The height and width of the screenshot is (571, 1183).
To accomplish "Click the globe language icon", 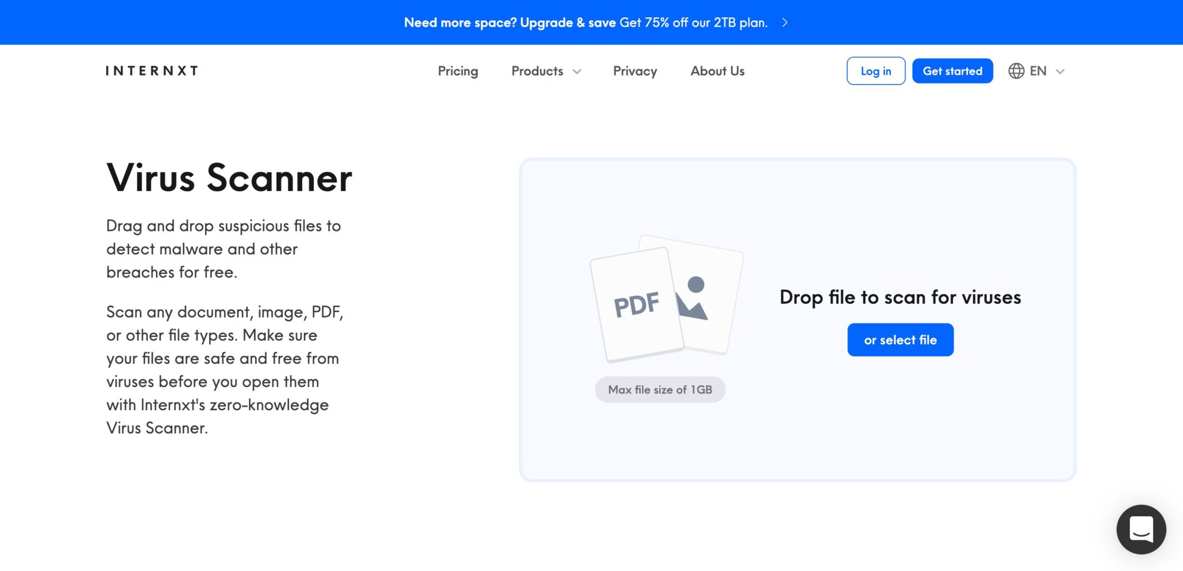I will tap(1015, 71).
